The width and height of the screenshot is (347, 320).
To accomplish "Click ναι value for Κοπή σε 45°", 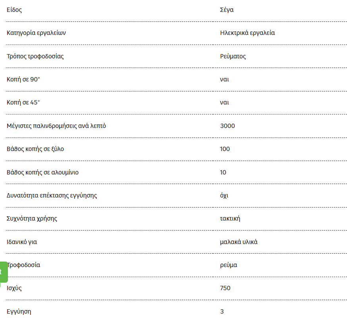I will coord(224,103).
